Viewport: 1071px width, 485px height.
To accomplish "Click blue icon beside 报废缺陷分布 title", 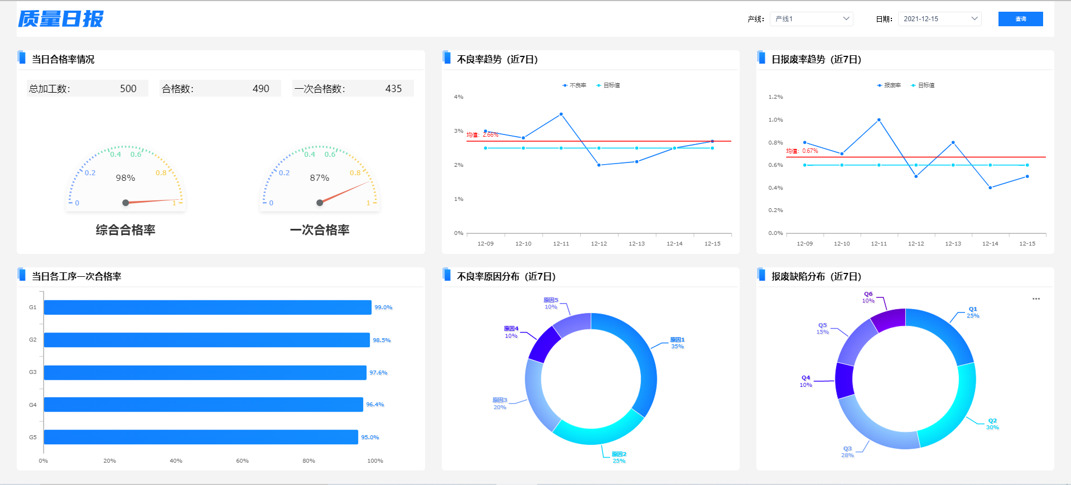I will (x=761, y=274).
